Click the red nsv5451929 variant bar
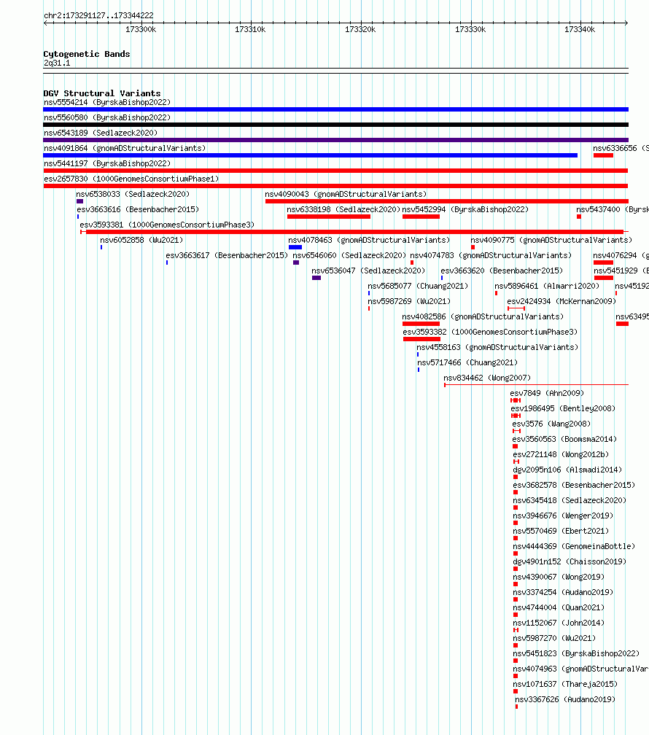 click(x=604, y=278)
